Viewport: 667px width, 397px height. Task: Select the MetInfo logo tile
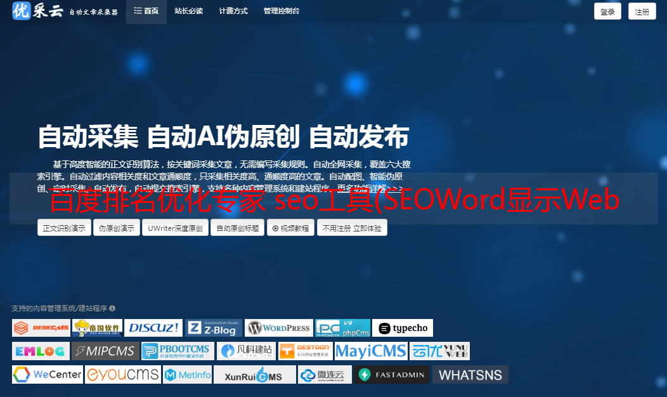pos(188,374)
